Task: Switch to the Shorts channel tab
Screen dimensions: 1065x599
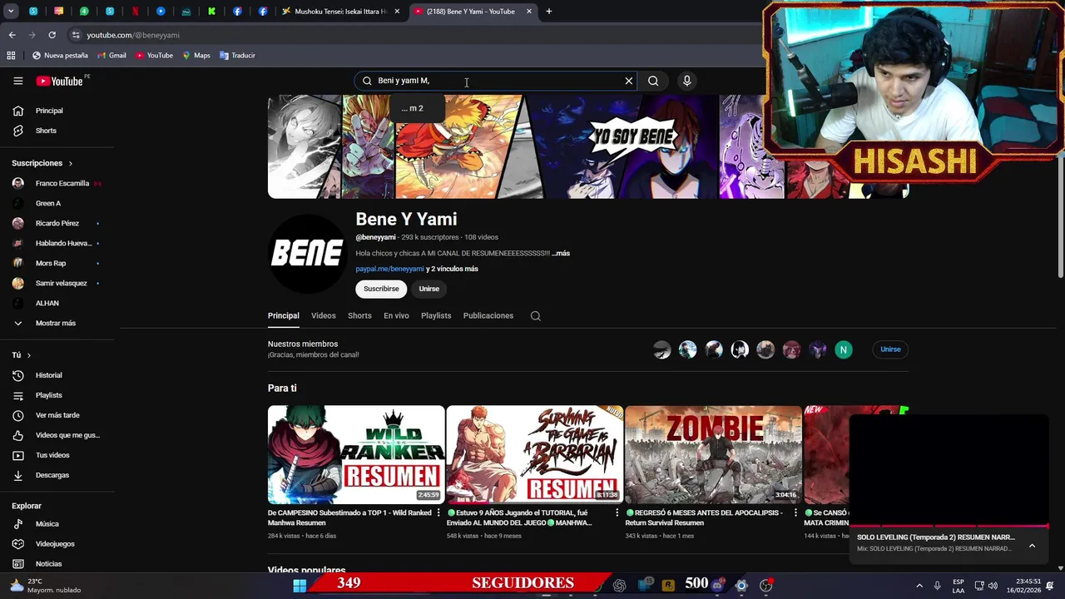Action: click(359, 316)
